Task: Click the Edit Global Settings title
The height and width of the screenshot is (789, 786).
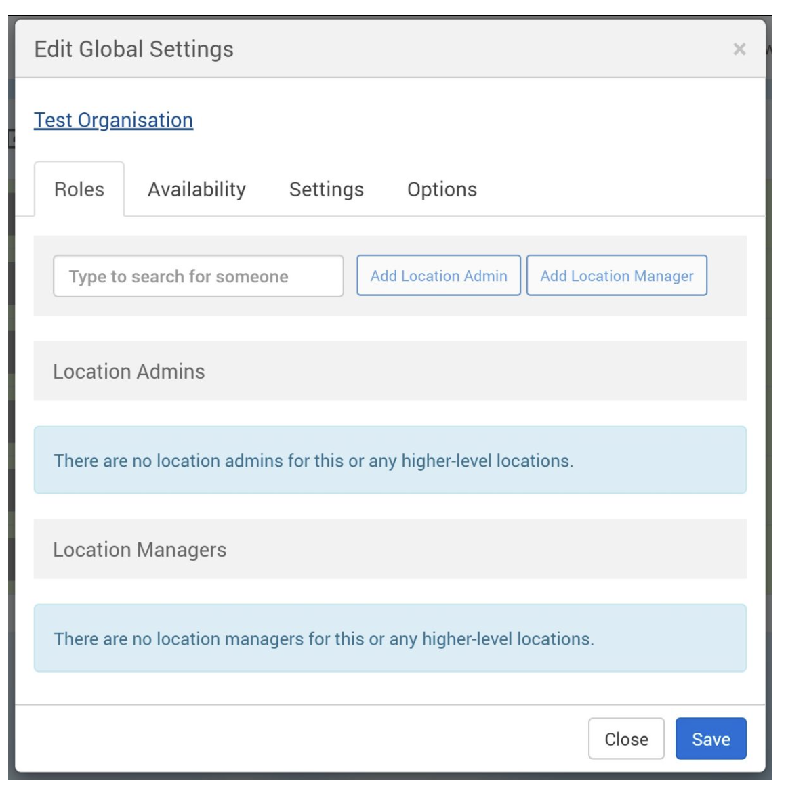Action: pyautogui.click(x=133, y=49)
